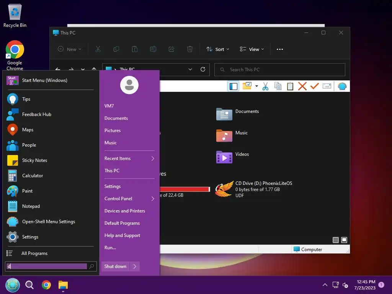Click the Paste icon in Explorer command bar
Image resolution: width=392 pixels, height=294 pixels.
[135, 49]
